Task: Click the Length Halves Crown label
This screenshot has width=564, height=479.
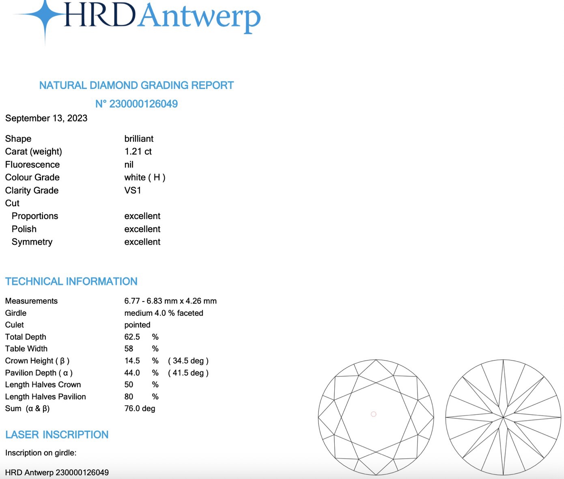Action: pos(43,384)
